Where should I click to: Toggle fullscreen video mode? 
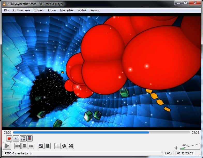pyautogui.click(x=41, y=146)
